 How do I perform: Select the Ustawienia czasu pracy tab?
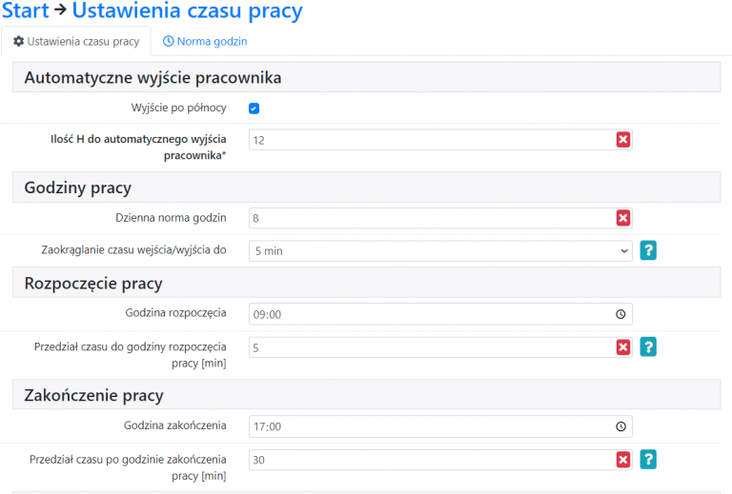[x=76, y=42]
